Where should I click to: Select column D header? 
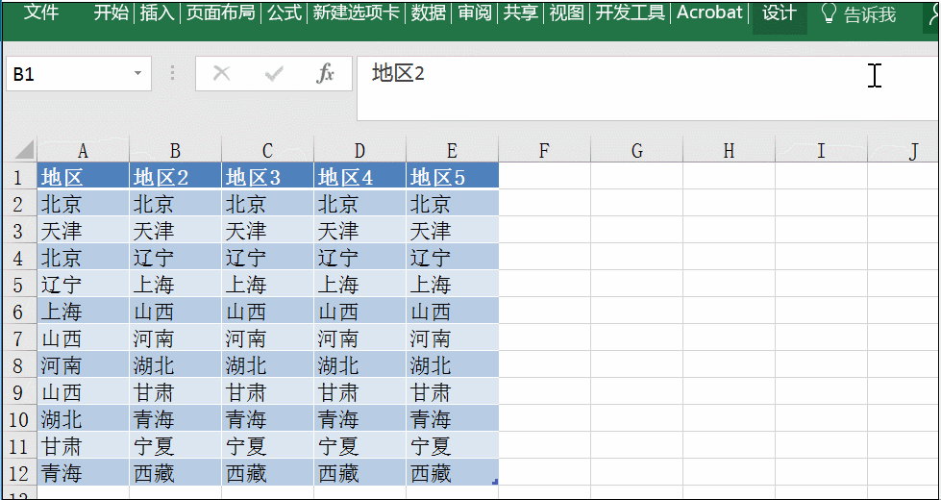pyautogui.click(x=359, y=150)
